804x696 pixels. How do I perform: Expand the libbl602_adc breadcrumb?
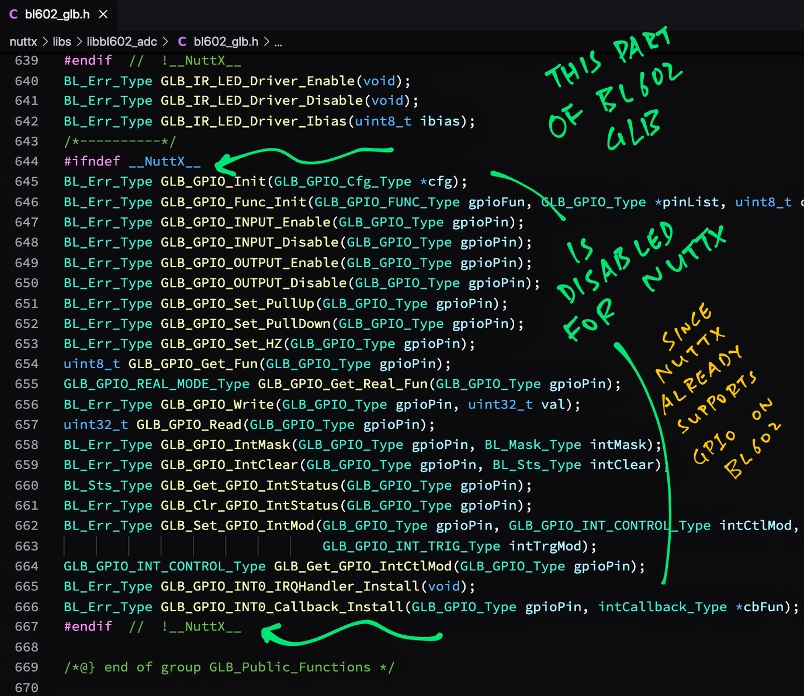coord(122,41)
